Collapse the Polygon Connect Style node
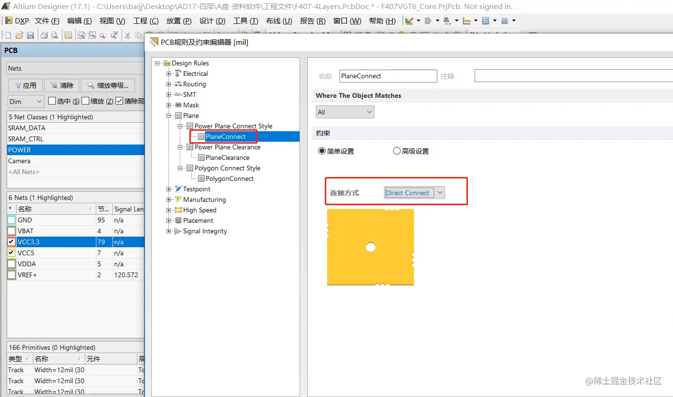The width and height of the screenshot is (673, 397). pyautogui.click(x=180, y=168)
